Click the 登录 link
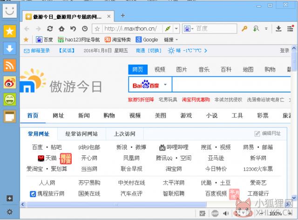The width and height of the screenshot is (298, 220). click(x=284, y=51)
